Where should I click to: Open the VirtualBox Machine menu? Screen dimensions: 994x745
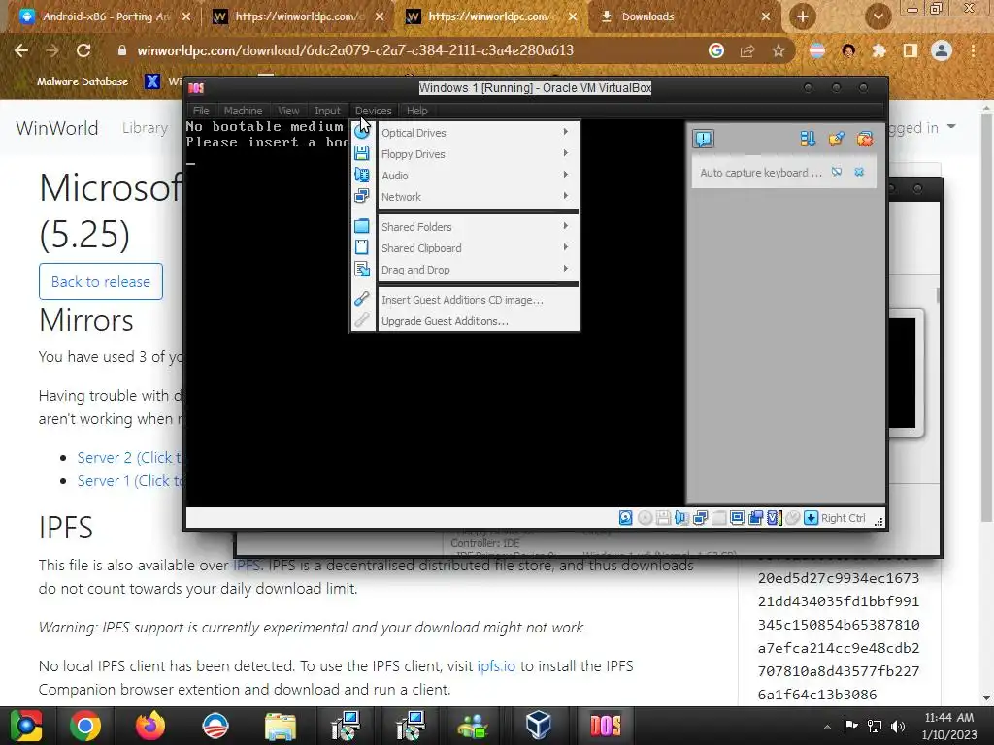(243, 111)
